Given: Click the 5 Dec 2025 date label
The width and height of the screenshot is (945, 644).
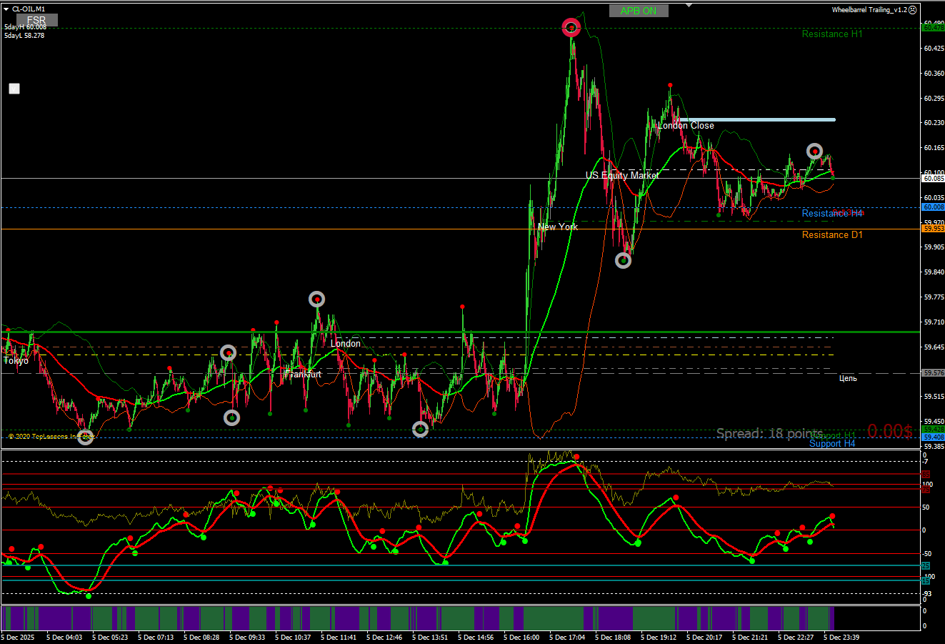Looking at the screenshot, I should (x=17, y=637).
